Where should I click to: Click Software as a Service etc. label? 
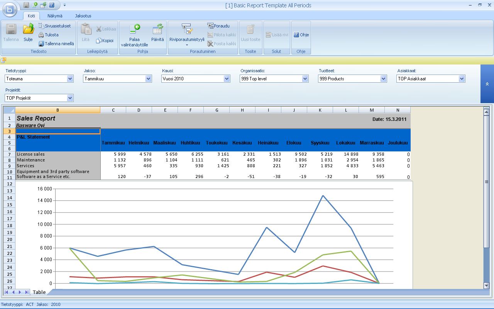point(43,177)
